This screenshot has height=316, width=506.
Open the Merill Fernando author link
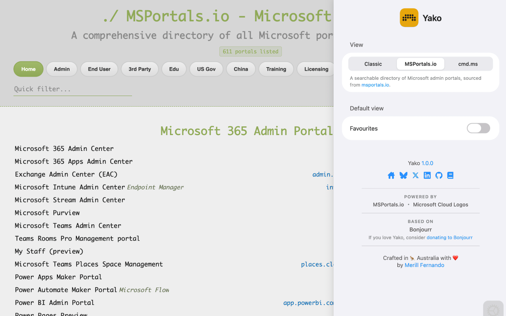pyautogui.click(x=424, y=265)
